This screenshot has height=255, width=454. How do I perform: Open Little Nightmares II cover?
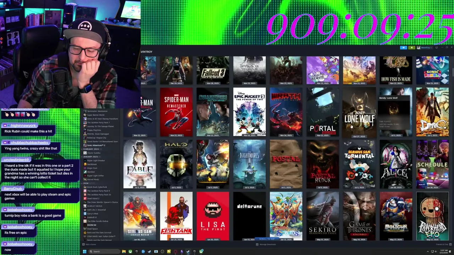tap(249, 164)
